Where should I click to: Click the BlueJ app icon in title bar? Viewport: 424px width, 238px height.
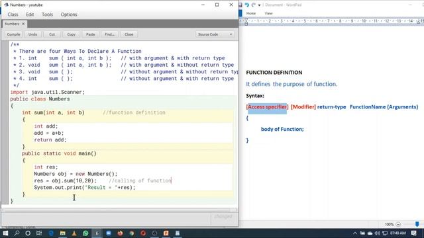6,5
